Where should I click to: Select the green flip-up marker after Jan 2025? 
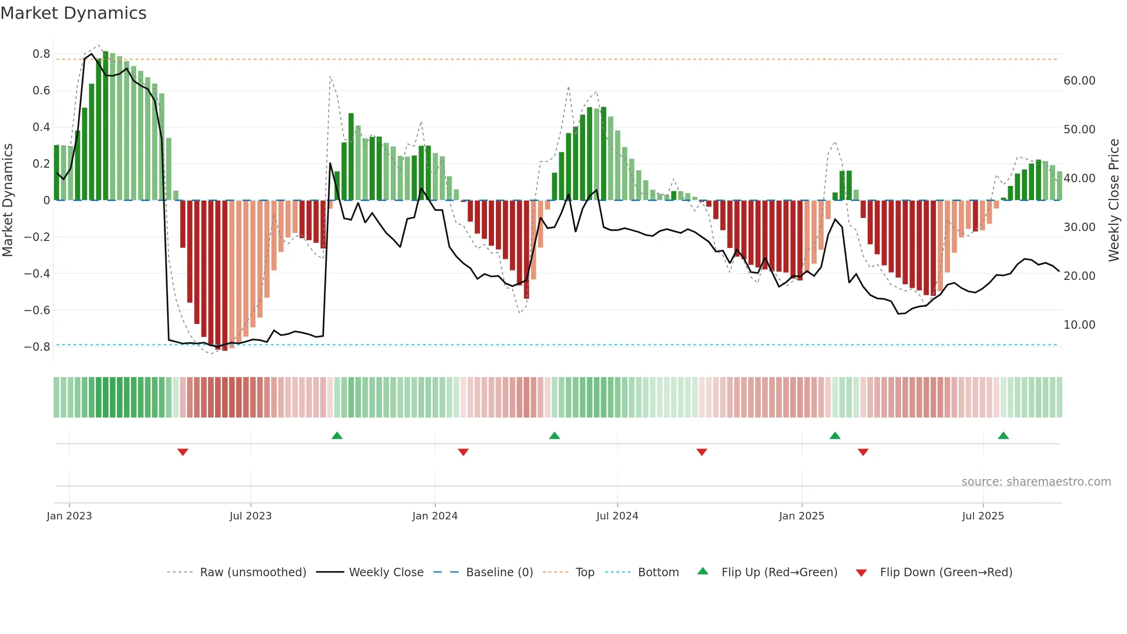click(835, 435)
